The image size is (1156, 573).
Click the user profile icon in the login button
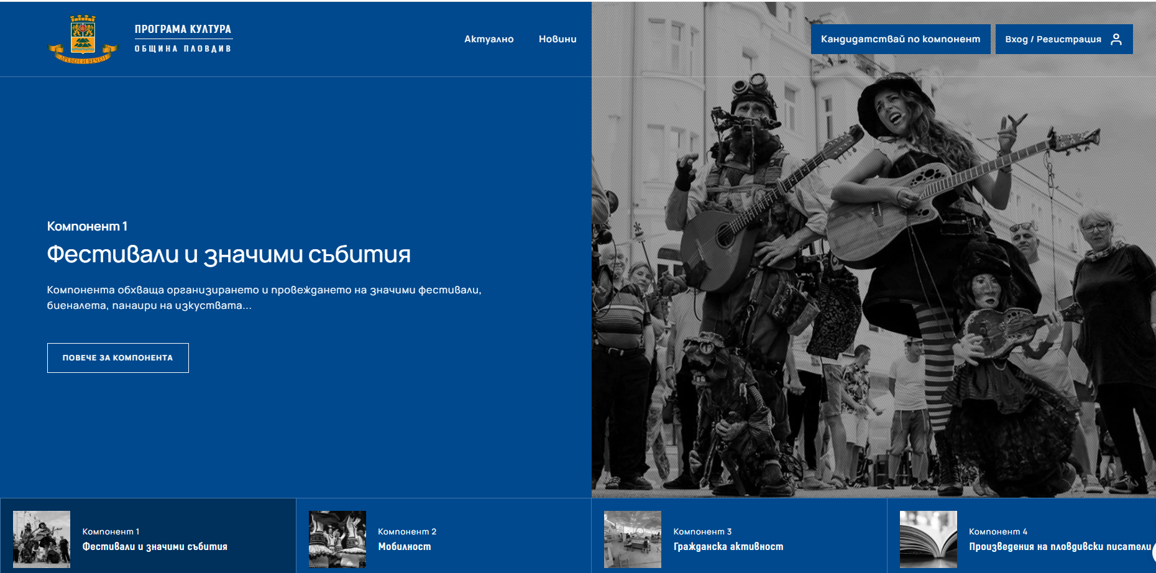(x=1116, y=39)
